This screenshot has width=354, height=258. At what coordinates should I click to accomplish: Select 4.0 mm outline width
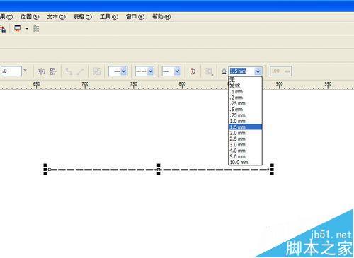click(x=245, y=151)
